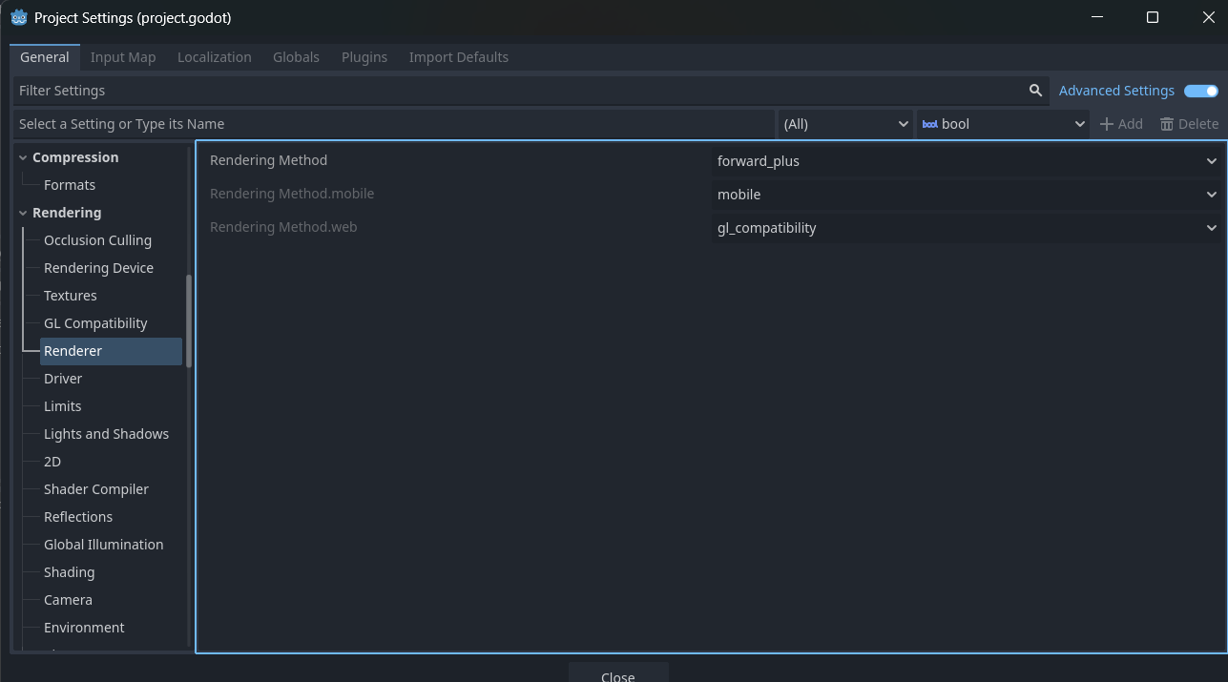Select GL Compatibility in the tree

click(95, 323)
